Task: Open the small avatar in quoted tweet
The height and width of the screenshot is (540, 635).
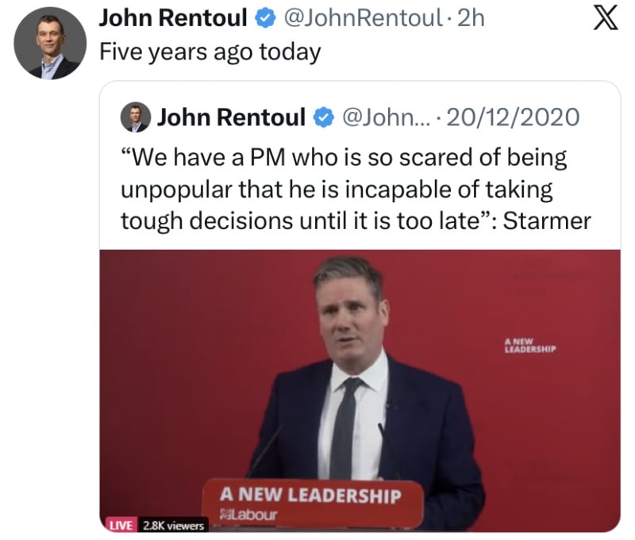Action: 136,117
